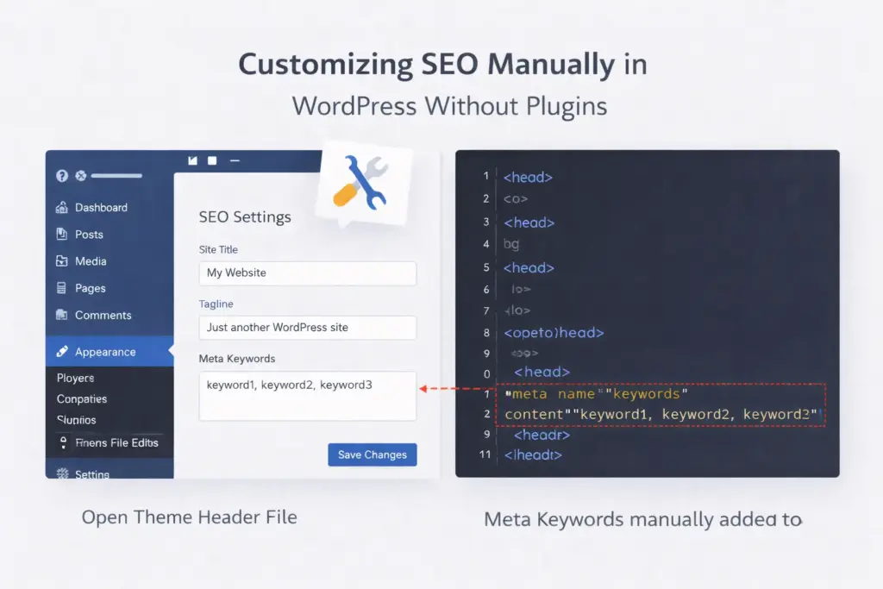Select the Players submenu item under Appearance
This screenshot has width=883, height=589.
pos(75,378)
